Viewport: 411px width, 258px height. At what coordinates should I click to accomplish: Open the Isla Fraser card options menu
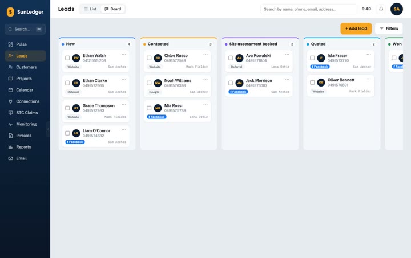coord(369,54)
